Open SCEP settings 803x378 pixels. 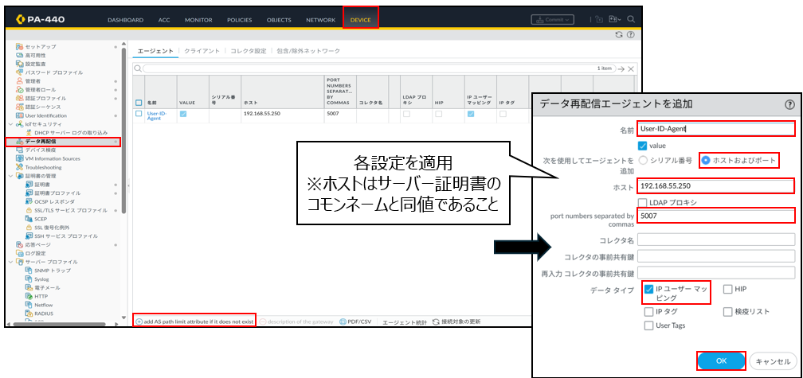pos(40,219)
